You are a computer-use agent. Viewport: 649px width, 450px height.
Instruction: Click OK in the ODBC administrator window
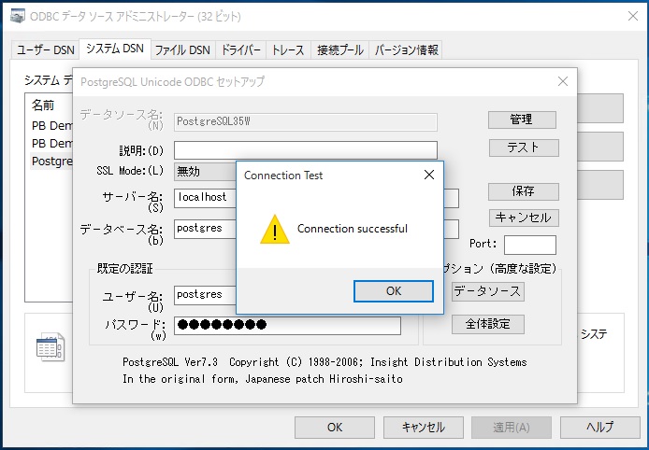(x=335, y=428)
